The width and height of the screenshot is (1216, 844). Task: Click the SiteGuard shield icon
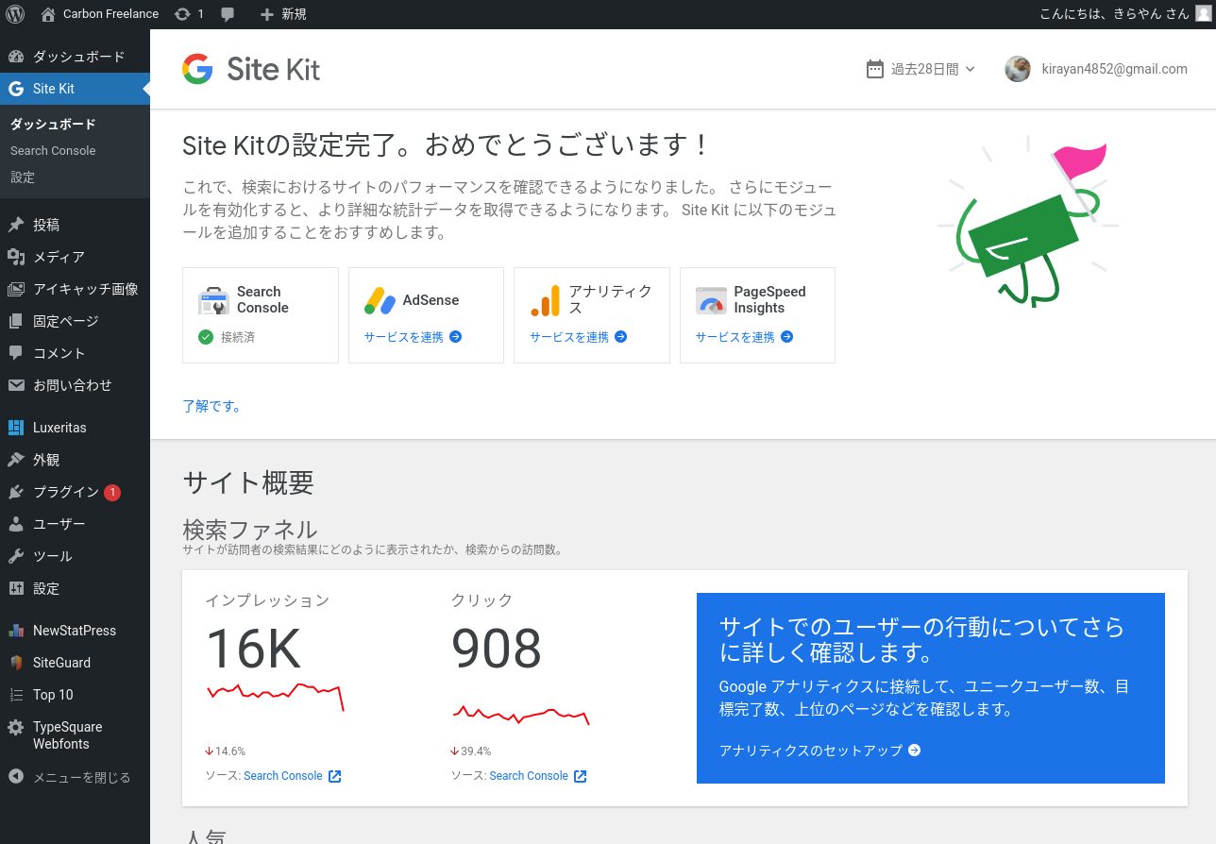coord(16,663)
